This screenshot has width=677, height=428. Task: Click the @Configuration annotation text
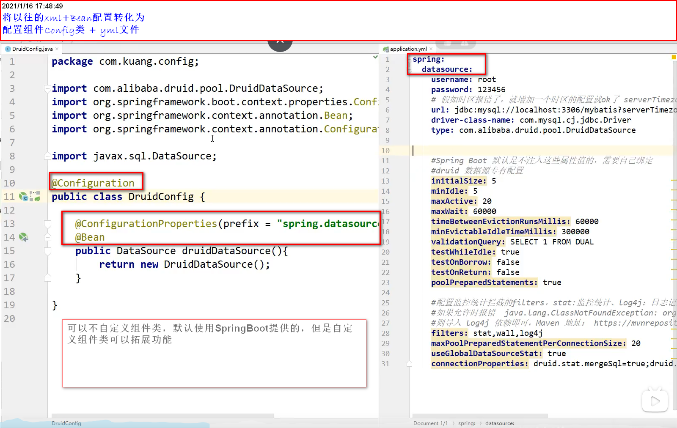[93, 183]
